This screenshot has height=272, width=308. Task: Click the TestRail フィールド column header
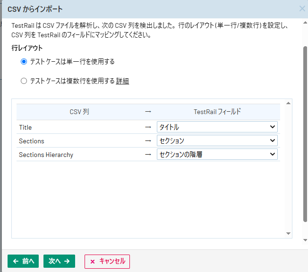(x=217, y=112)
